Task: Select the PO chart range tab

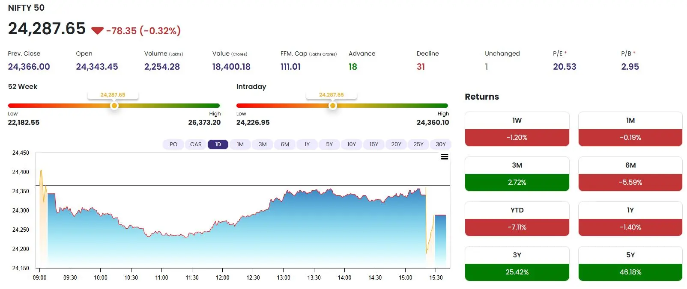Action: point(173,144)
